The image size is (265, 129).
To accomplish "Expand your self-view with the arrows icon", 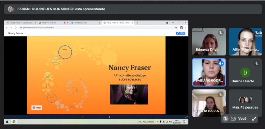I will [x=254, y=119].
